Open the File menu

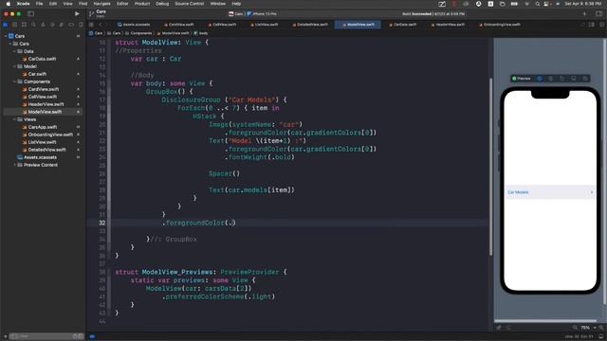40,4
